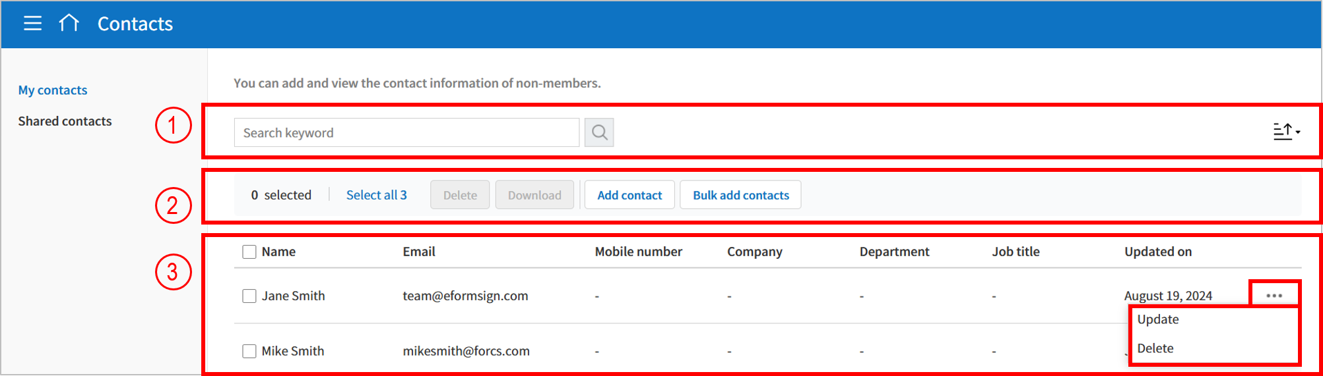The height and width of the screenshot is (376, 1323).
Task: Click the Select all 3 link
Action: (376, 195)
